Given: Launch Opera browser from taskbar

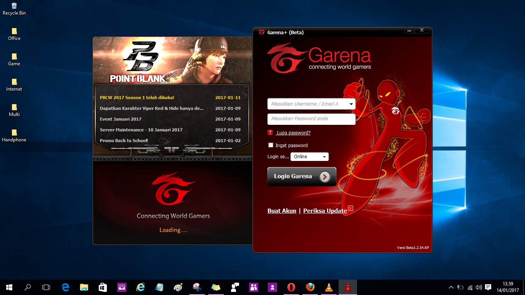Looking at the screenshot, I should pos(291,287).
